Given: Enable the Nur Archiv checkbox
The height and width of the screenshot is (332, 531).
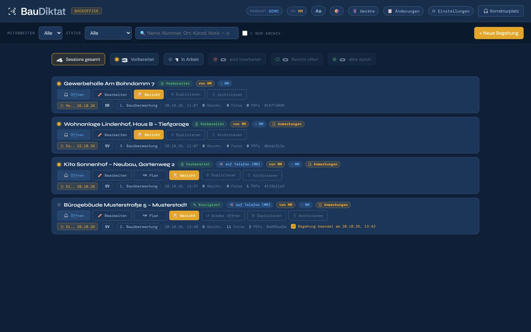Looking at the screenshot, I should pos(245,33).
